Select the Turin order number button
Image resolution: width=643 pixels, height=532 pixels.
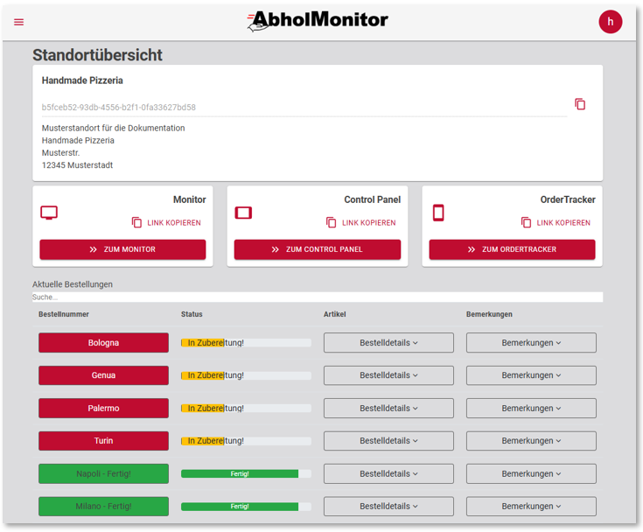pos(103,441)
